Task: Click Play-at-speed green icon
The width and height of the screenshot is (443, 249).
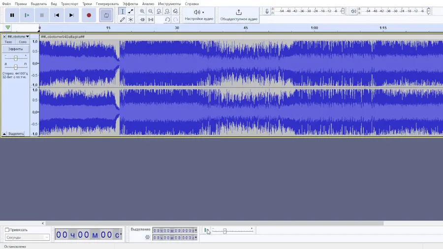Action: 206,231
